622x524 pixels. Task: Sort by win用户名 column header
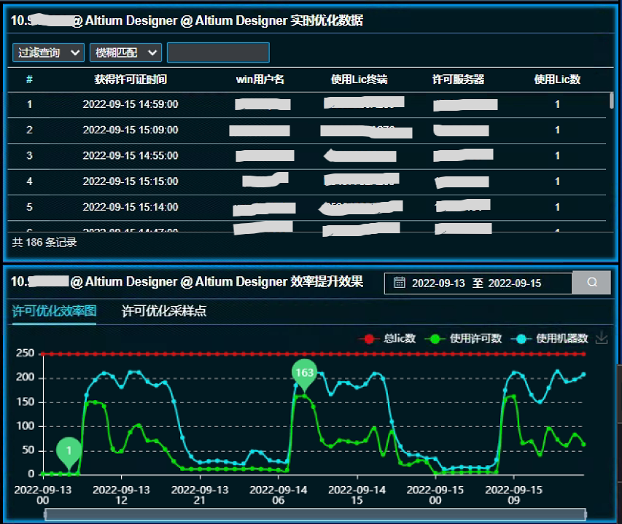(x=260, y=79)
